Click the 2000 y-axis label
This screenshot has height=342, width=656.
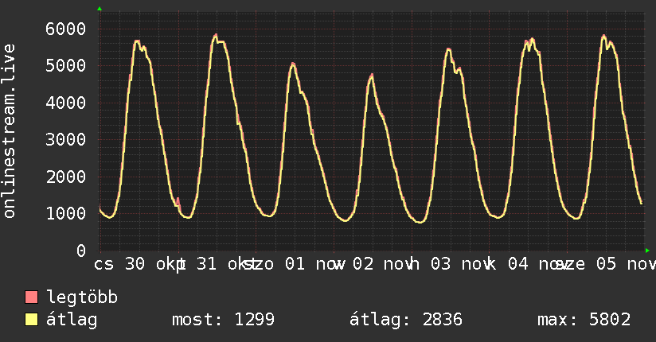coord(66,177)
